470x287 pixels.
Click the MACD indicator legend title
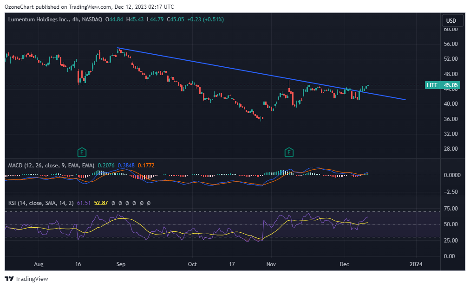pos(51,166)
